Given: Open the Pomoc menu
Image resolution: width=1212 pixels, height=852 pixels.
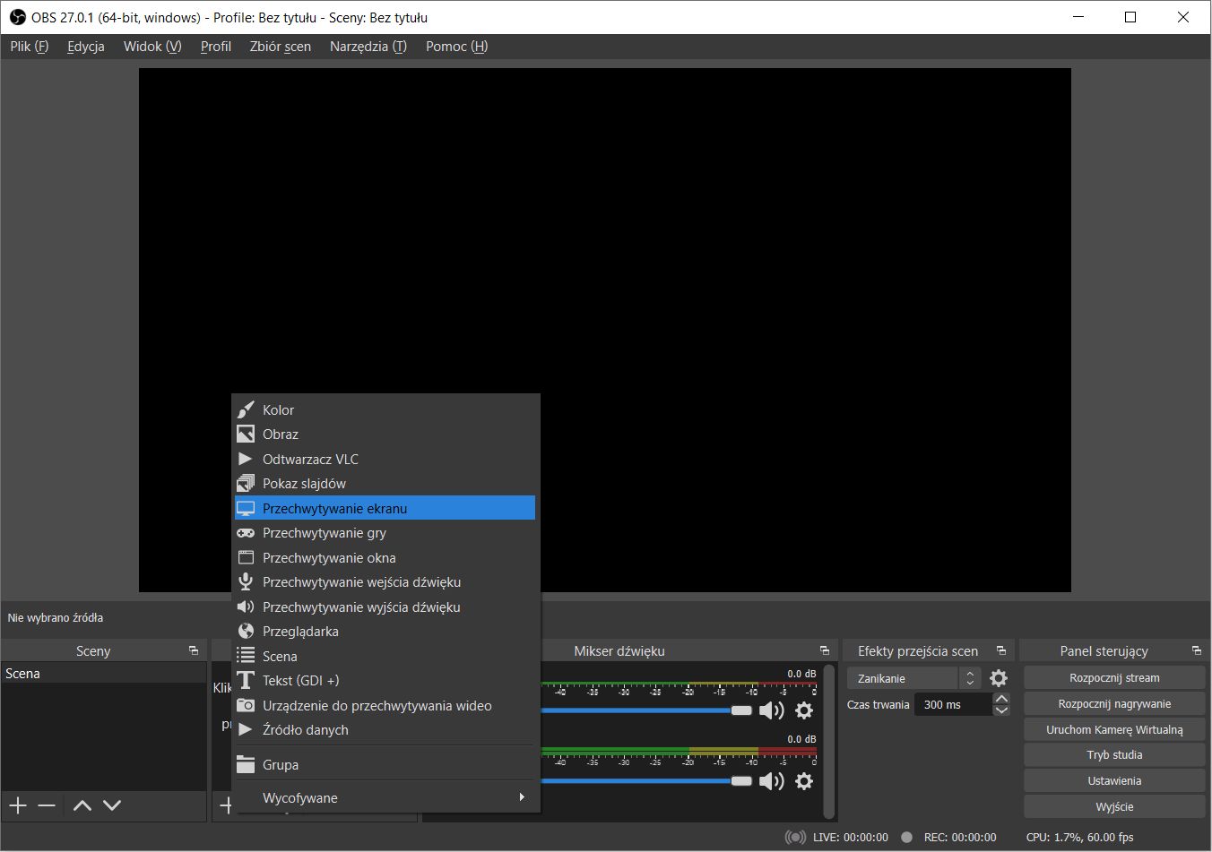Looking at the screenshot, I should 457,47.
